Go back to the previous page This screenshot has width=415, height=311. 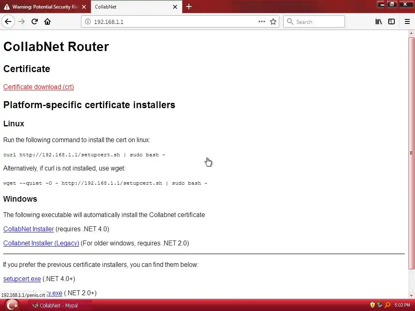coord(8,22)
